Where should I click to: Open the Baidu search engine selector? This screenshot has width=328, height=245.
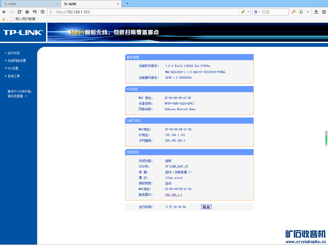257,12
